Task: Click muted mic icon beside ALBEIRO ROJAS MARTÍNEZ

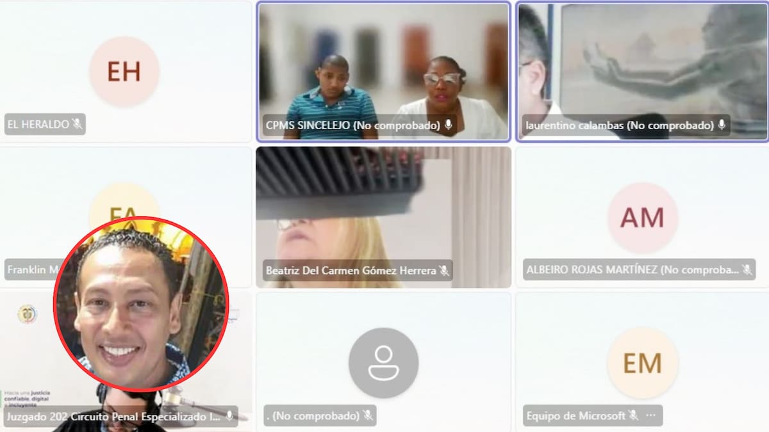Action: tap(747, 270)
